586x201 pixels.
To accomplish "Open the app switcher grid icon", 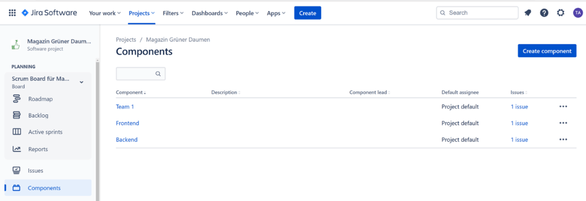I will [x=12, y=13].
